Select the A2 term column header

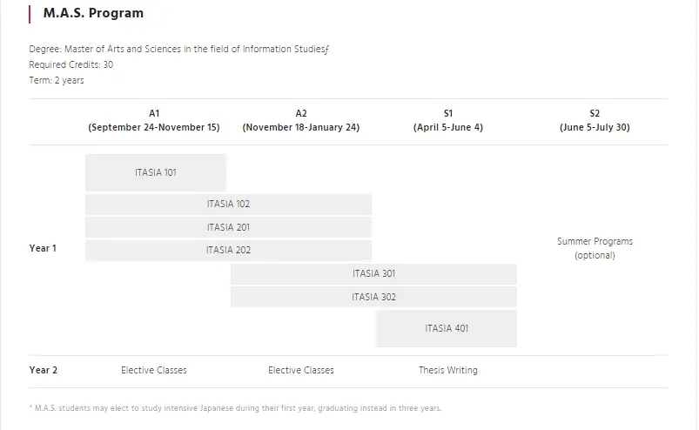301,120
